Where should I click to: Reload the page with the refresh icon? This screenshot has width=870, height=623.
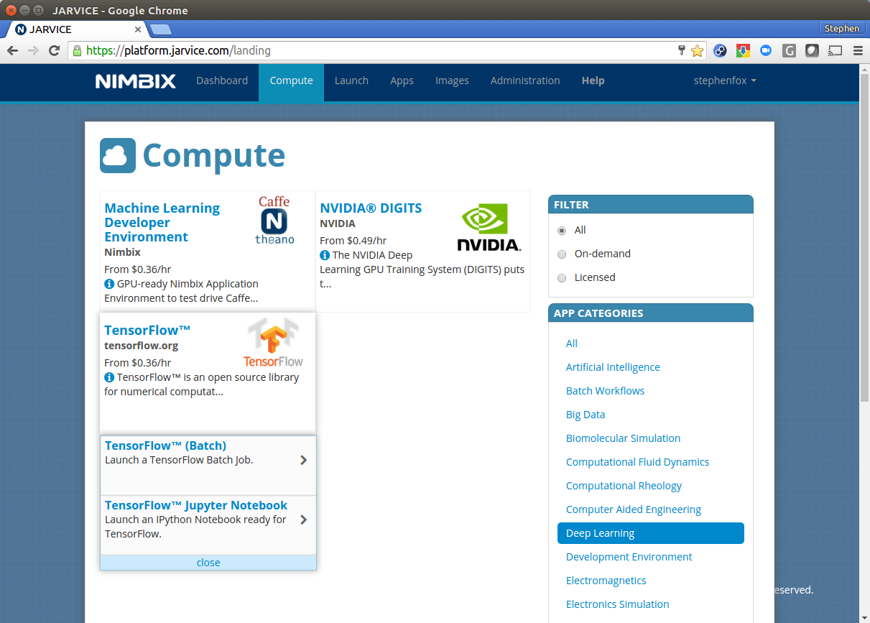54,50
